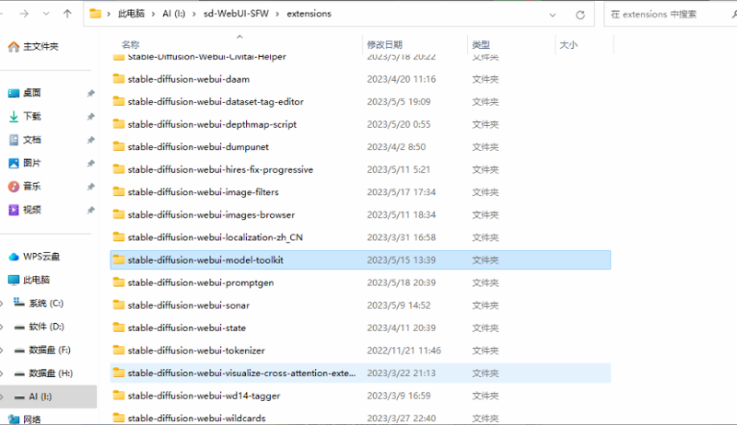The image size is (737, 425).
Task: Open 桌面 quick access item
Action: click(x=25, y=93)
